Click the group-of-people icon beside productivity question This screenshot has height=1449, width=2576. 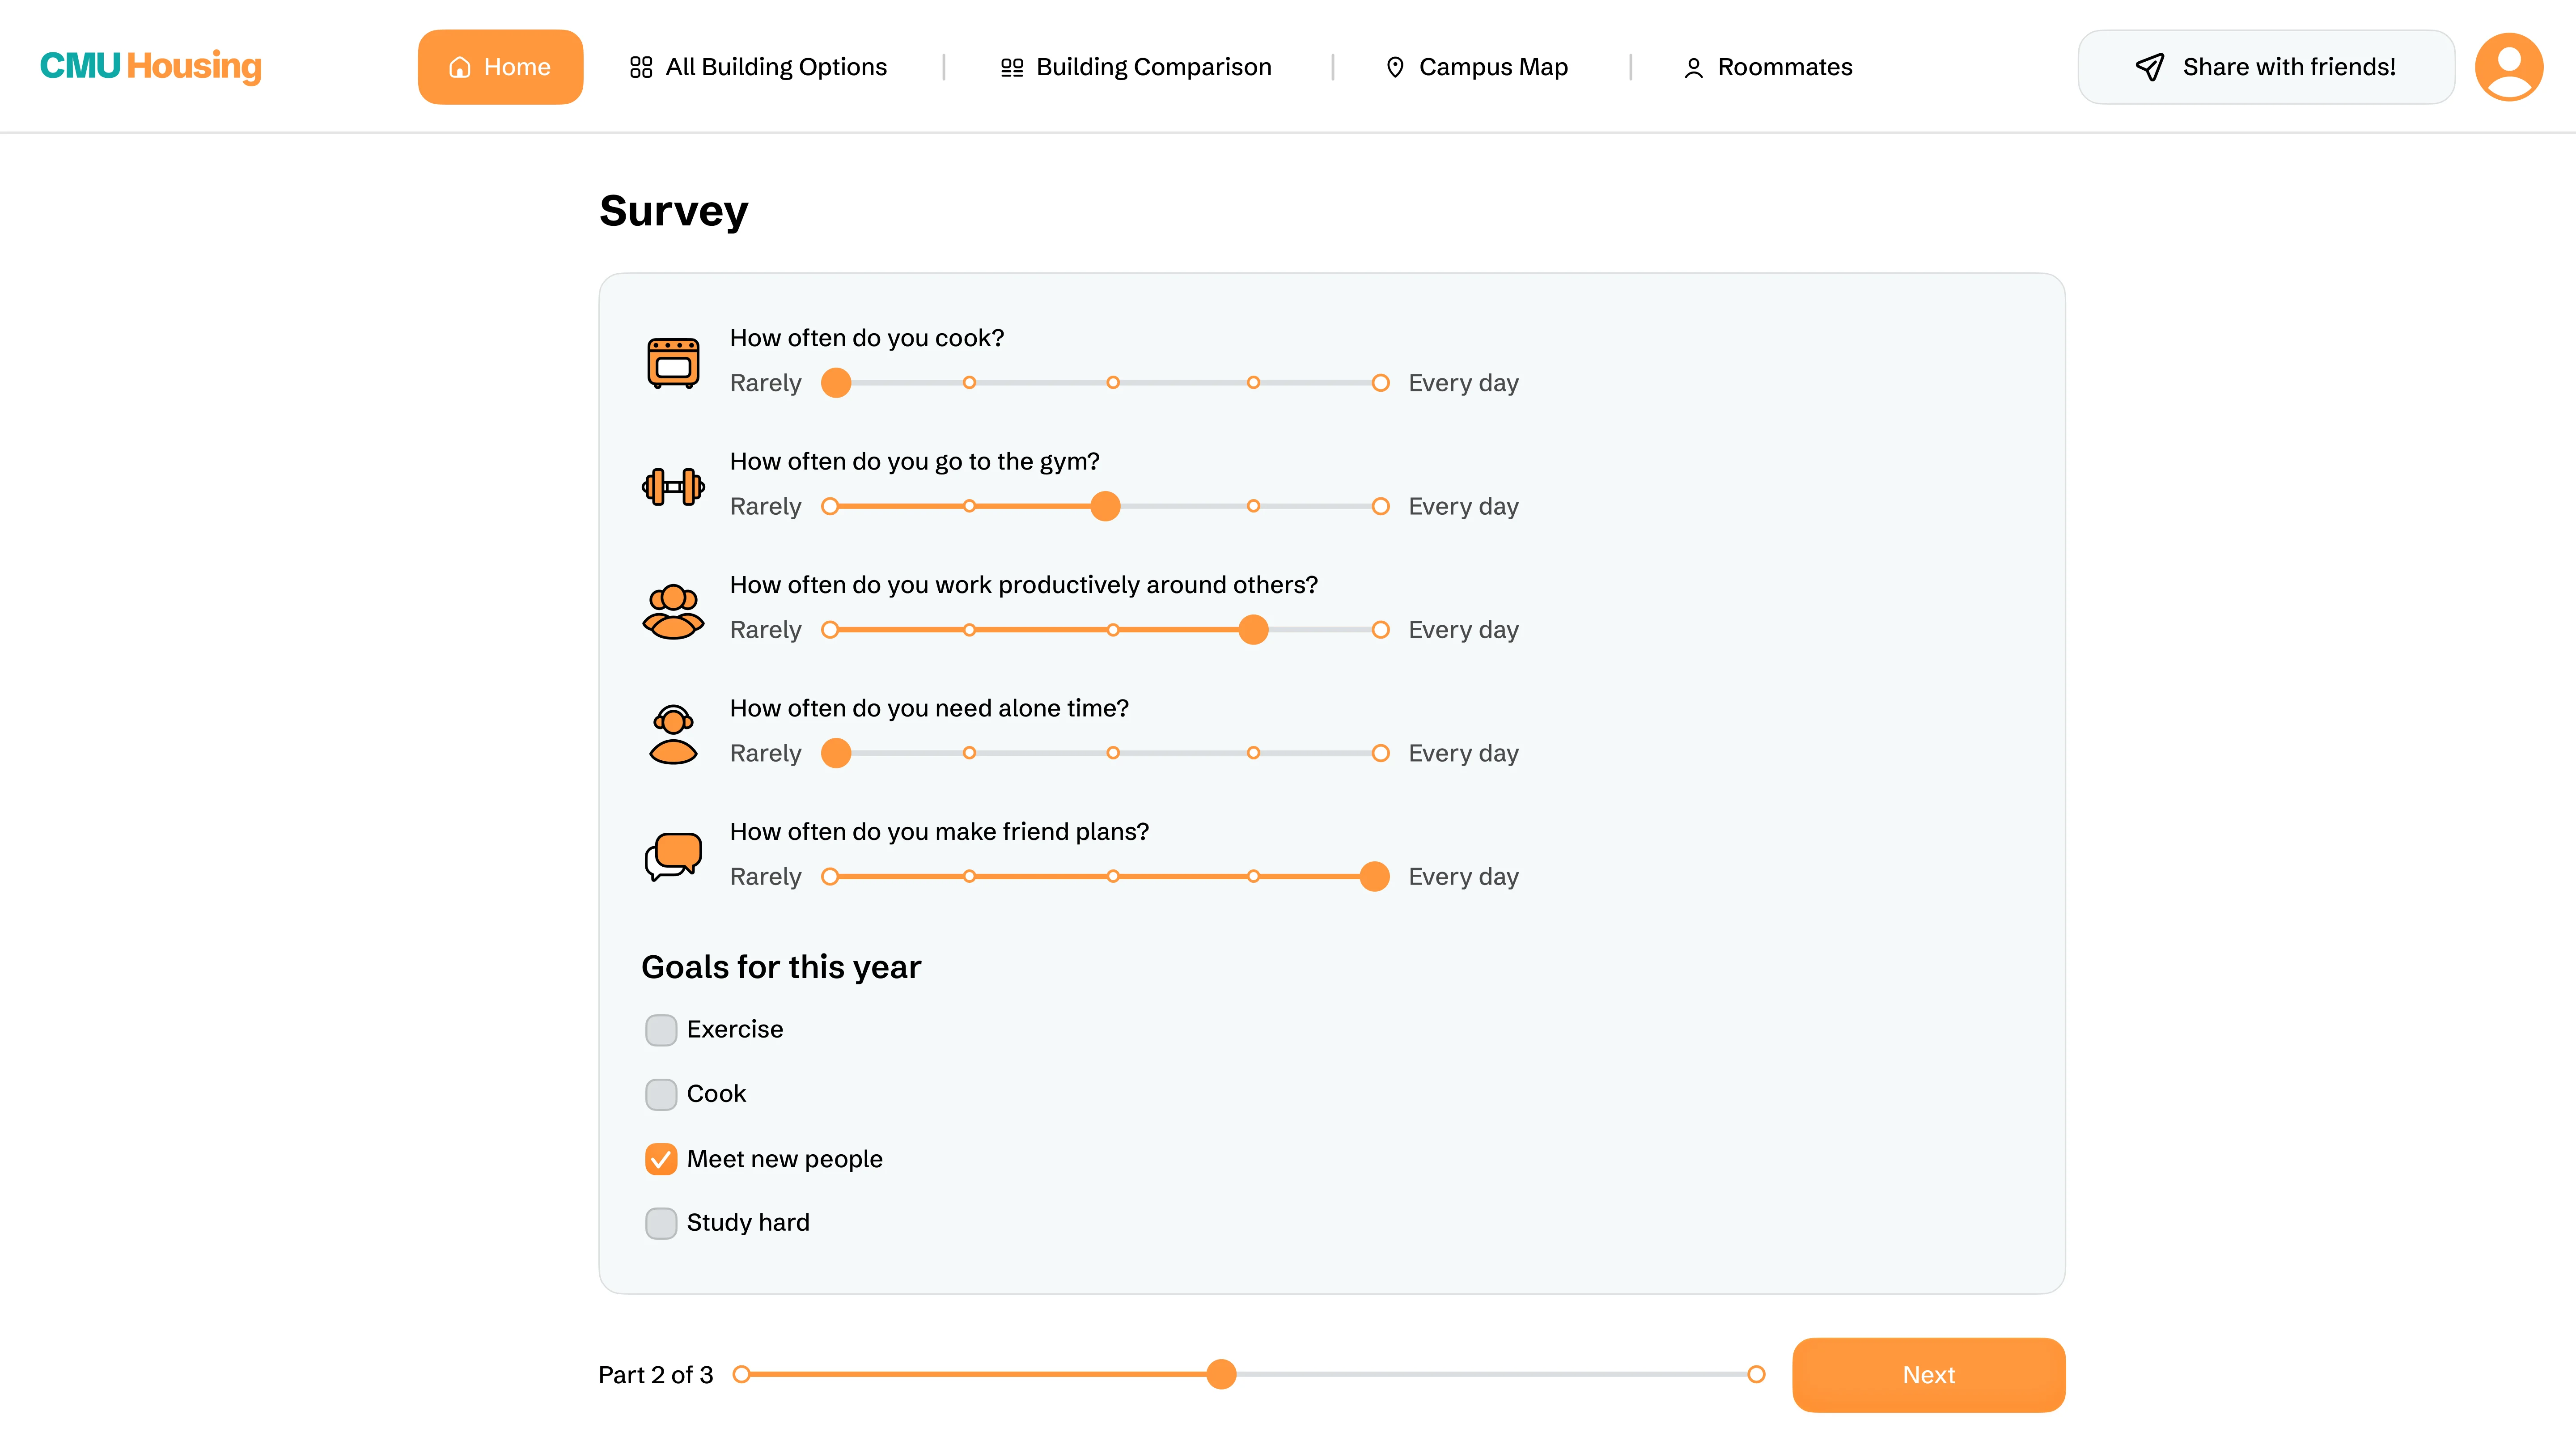point(673,611)
